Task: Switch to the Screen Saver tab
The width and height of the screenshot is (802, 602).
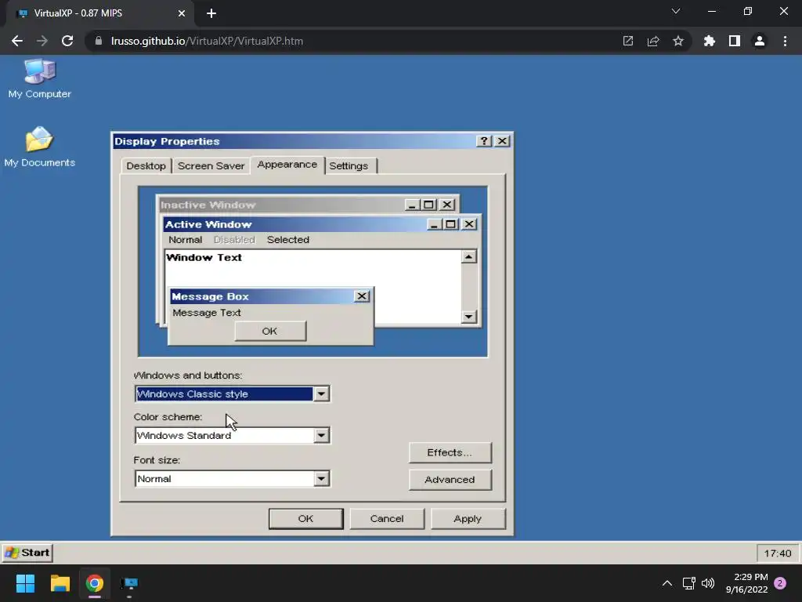Action: point(211,166)
